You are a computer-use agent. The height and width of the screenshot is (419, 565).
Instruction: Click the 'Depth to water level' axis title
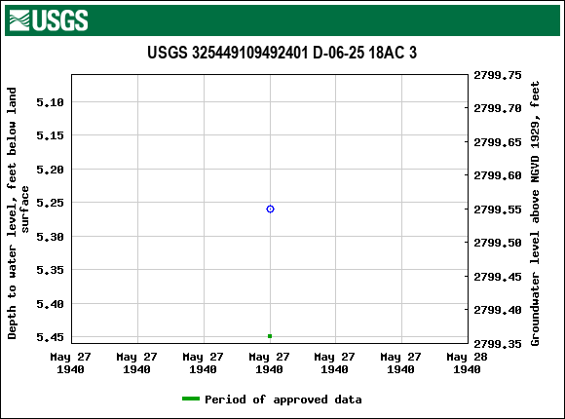[x=18, y=213]
